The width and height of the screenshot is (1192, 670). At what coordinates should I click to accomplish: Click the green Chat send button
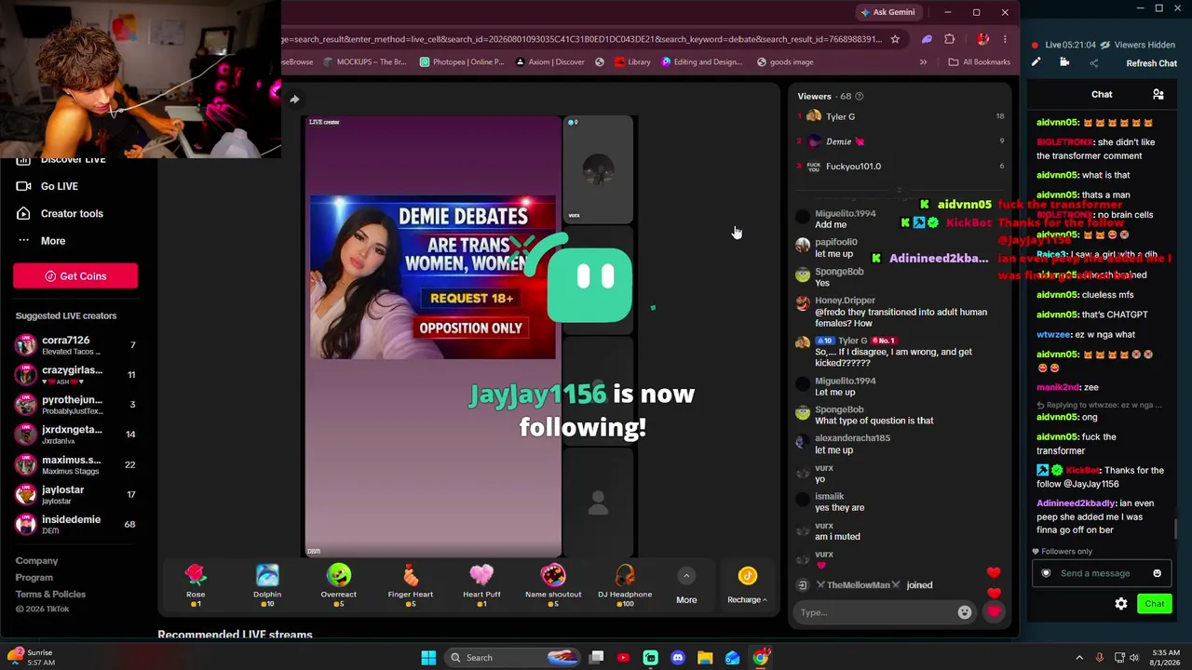coord(1155,604)
